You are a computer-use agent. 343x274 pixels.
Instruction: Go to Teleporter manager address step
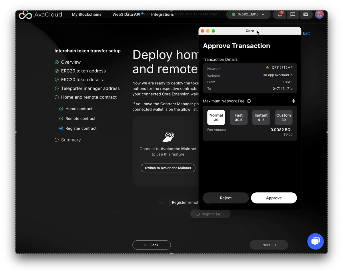[90, 88]
